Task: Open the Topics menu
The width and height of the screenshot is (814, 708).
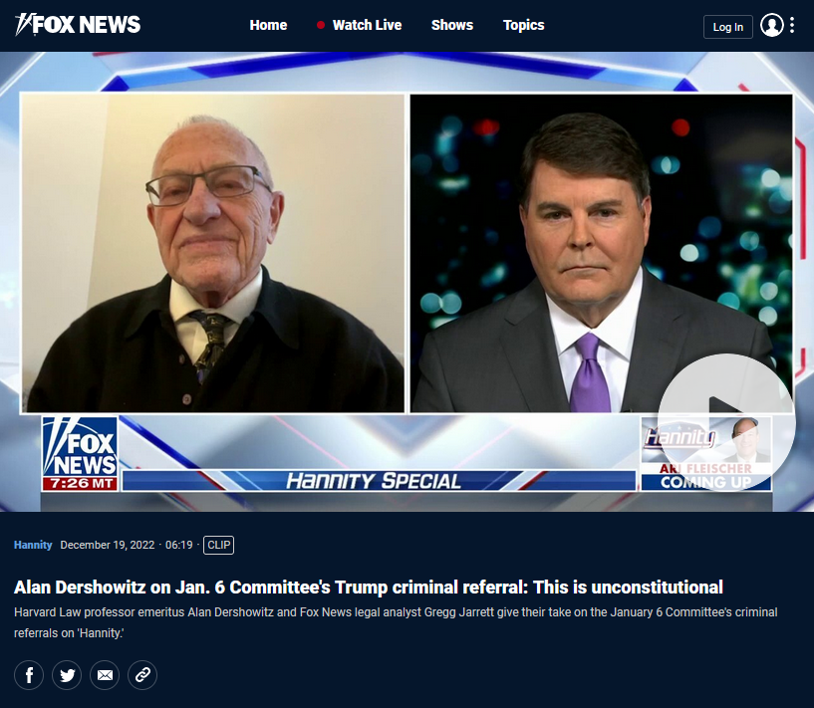Action: [x=524, y=25]
